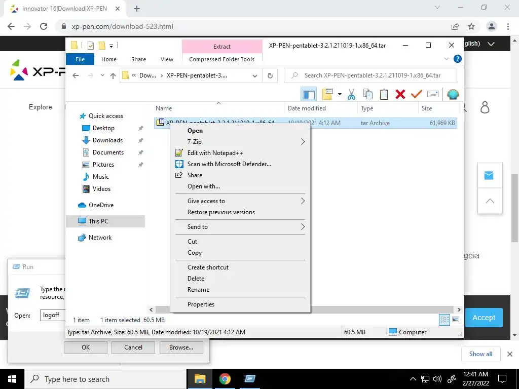Open Chrome's three-dot menu

508,26
